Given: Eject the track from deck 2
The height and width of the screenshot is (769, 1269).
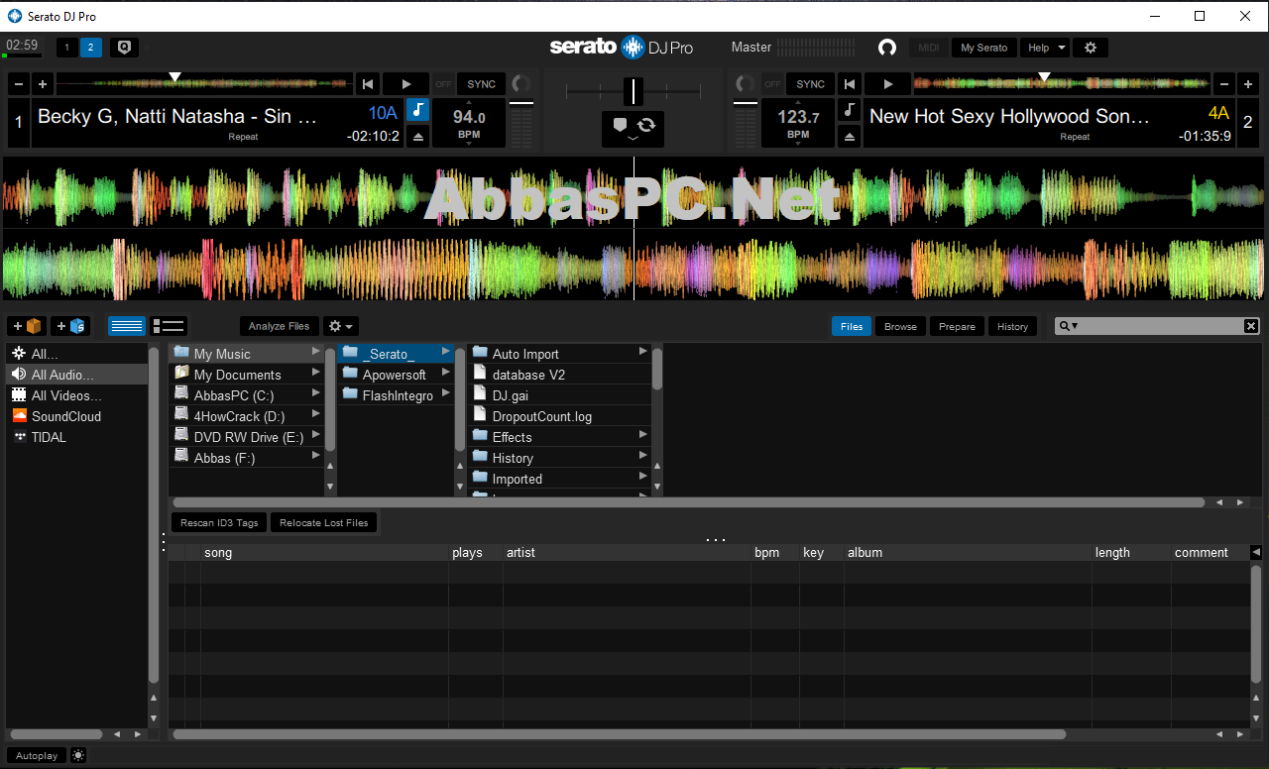Looking at the screenshot, I should pos(849,137).
